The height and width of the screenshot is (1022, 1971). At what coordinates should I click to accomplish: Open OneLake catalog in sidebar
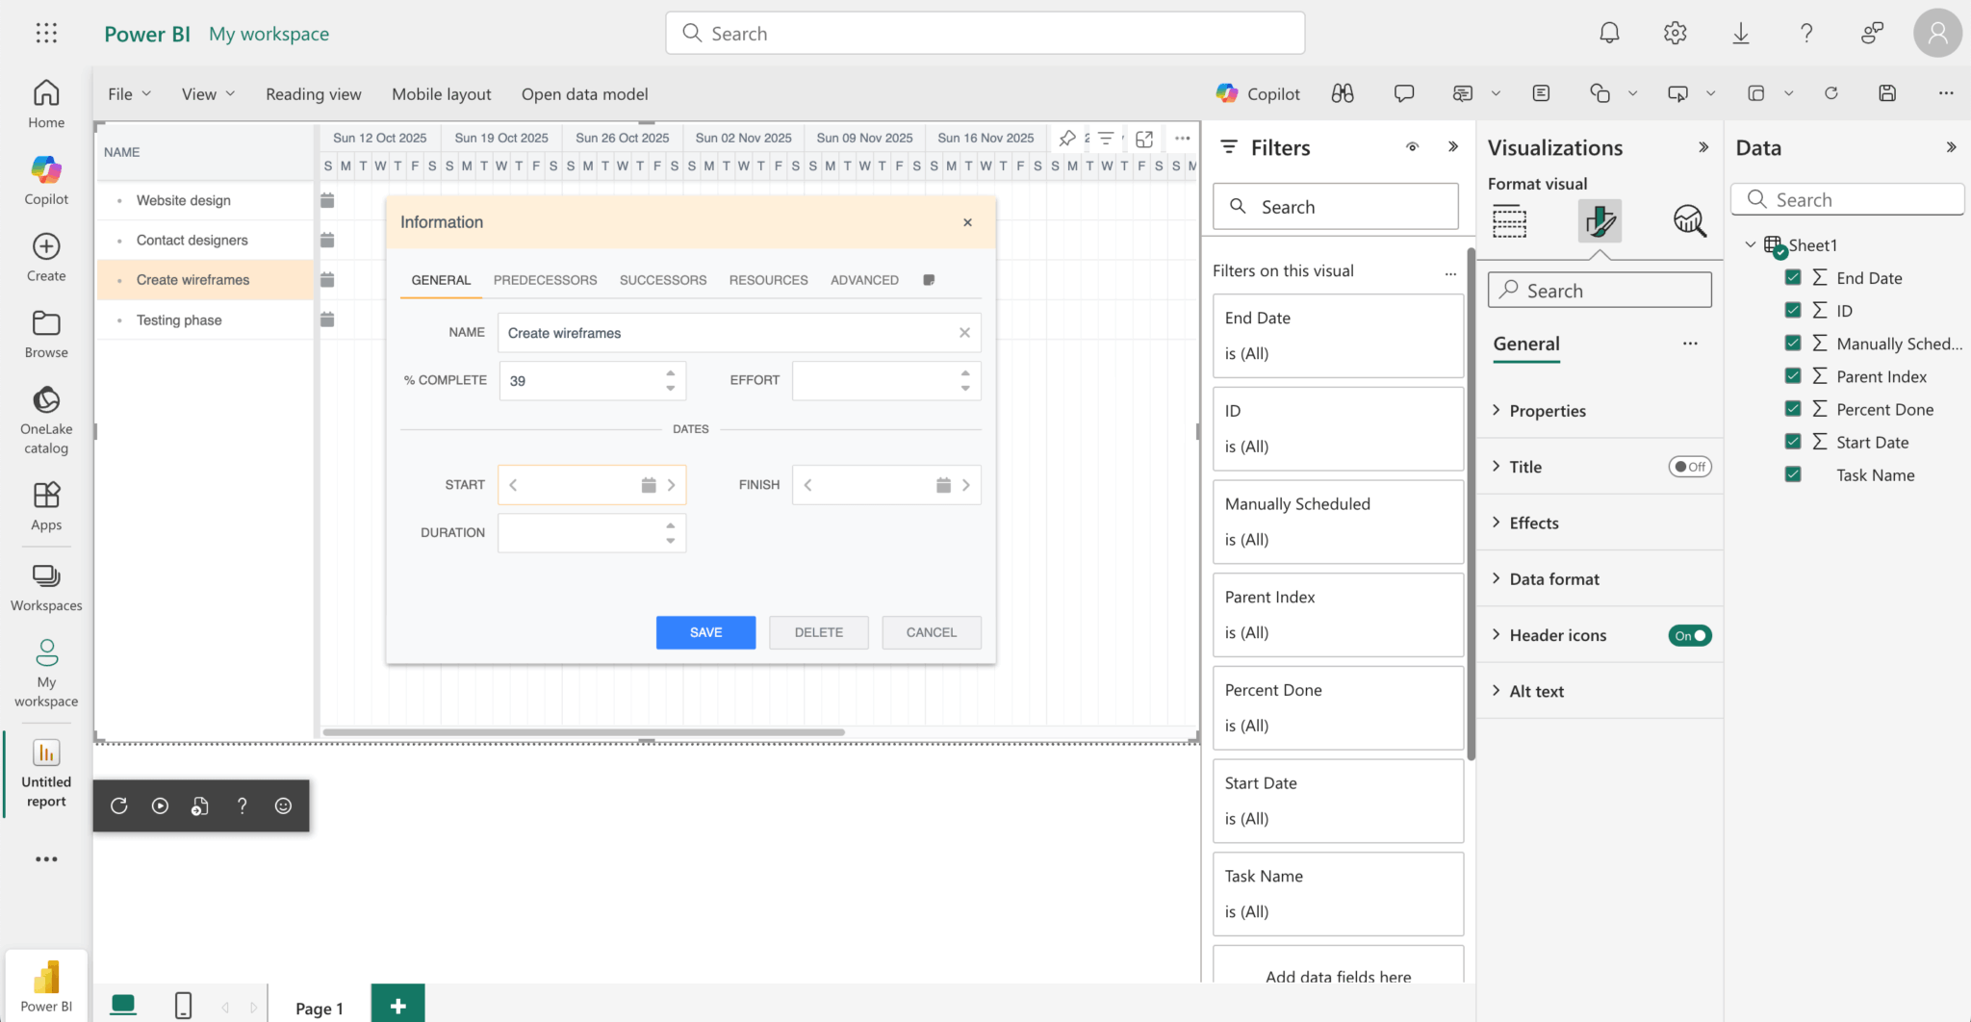point(46,420)
